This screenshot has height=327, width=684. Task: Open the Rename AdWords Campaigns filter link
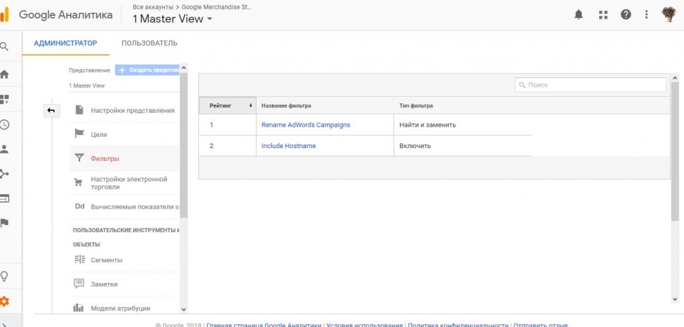tap(306, 125)
